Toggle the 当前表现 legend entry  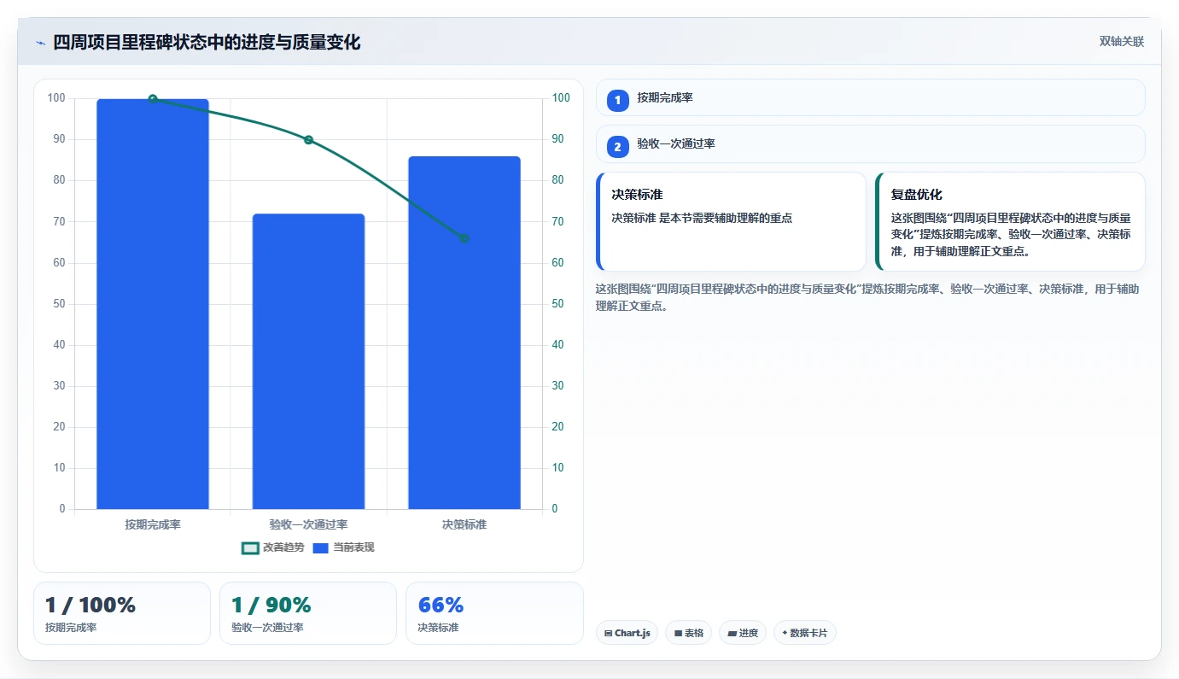pos(343,547)
